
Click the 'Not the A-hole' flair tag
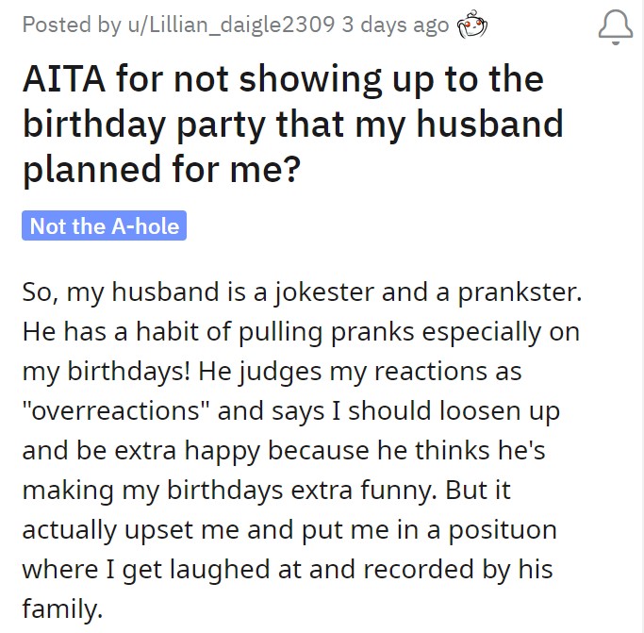pos(104,225)
